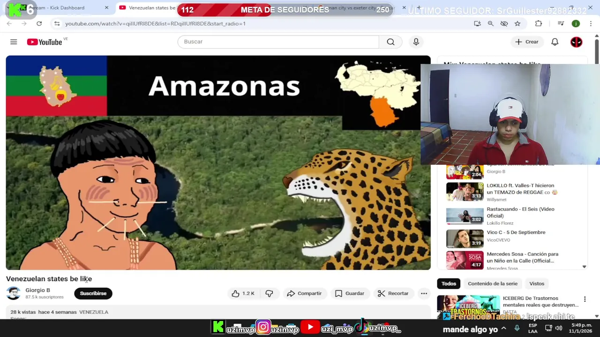
Task: Open the browser media controls icon
Action: [x=561, y=23]
